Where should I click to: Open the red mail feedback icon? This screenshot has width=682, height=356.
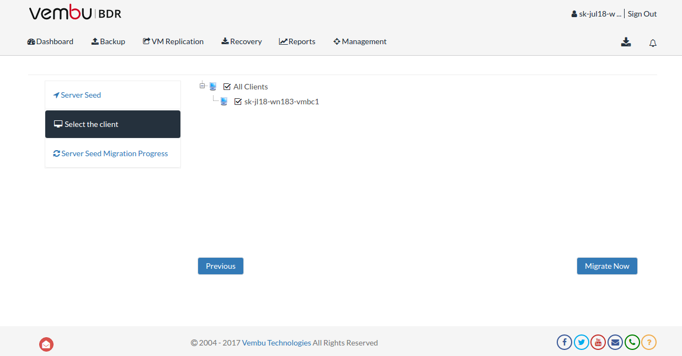coord(46,344)
